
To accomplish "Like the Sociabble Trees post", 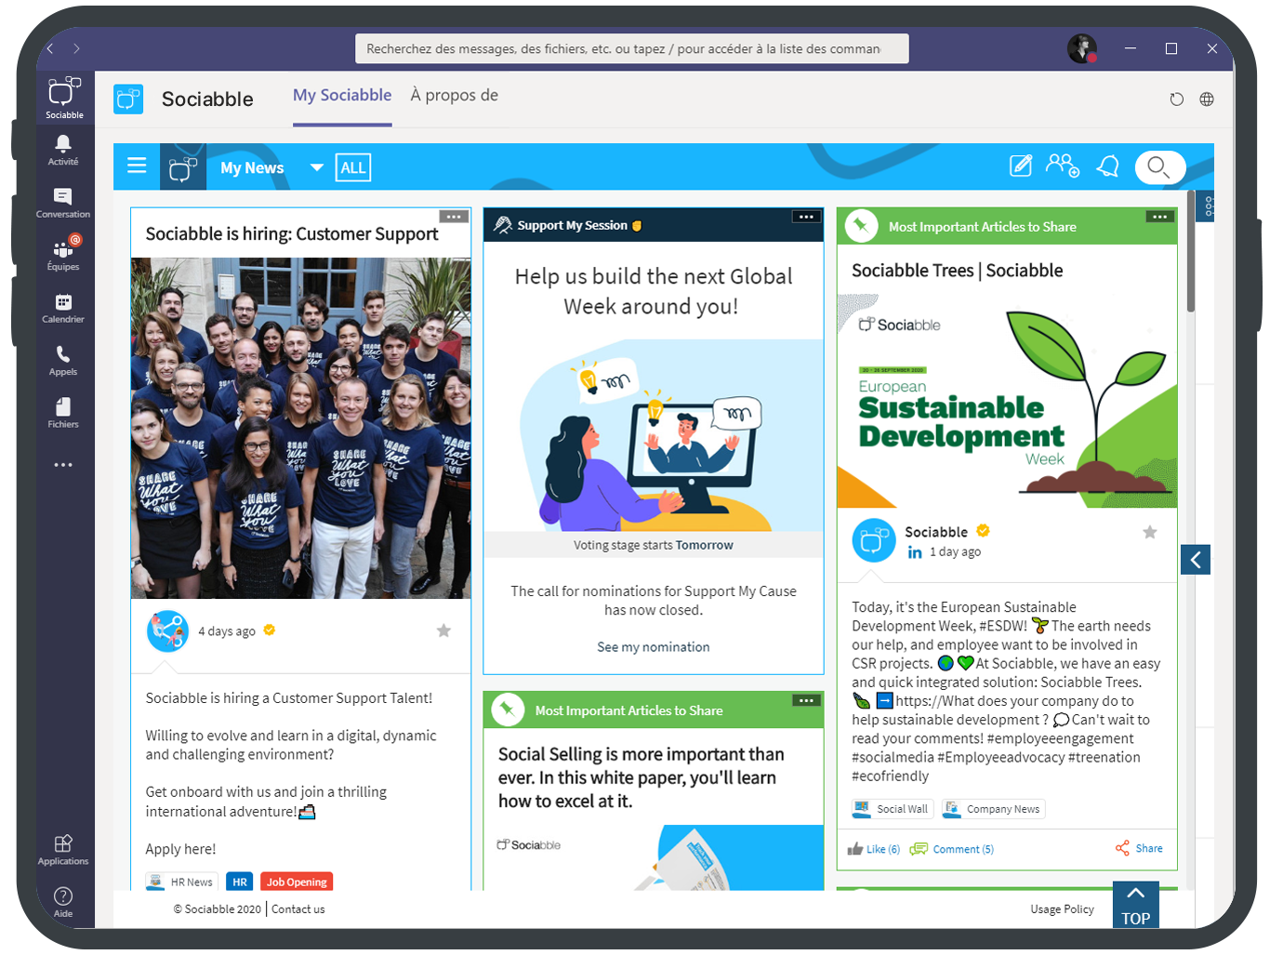I will (874, 849).
